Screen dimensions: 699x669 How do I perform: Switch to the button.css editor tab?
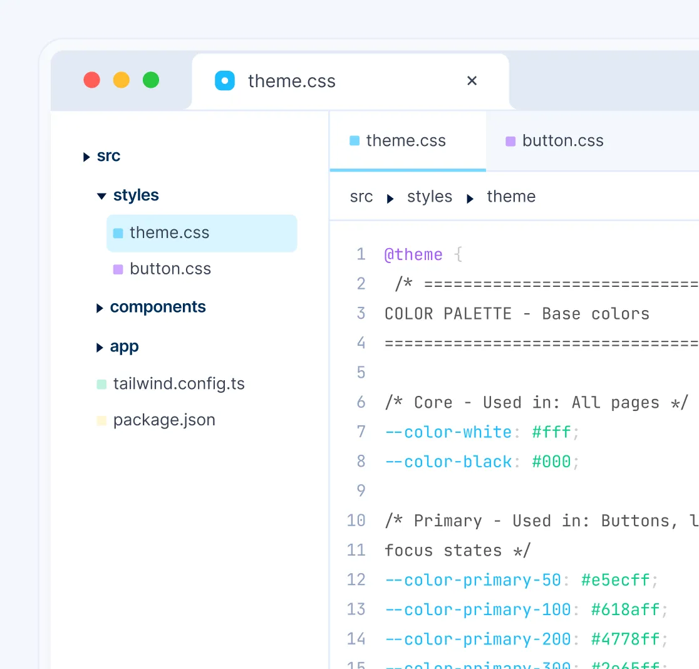click(554, 141)
